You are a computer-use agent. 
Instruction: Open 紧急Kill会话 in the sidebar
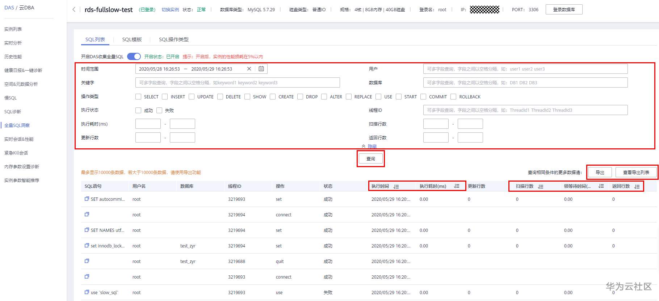[x=16, y=153]
